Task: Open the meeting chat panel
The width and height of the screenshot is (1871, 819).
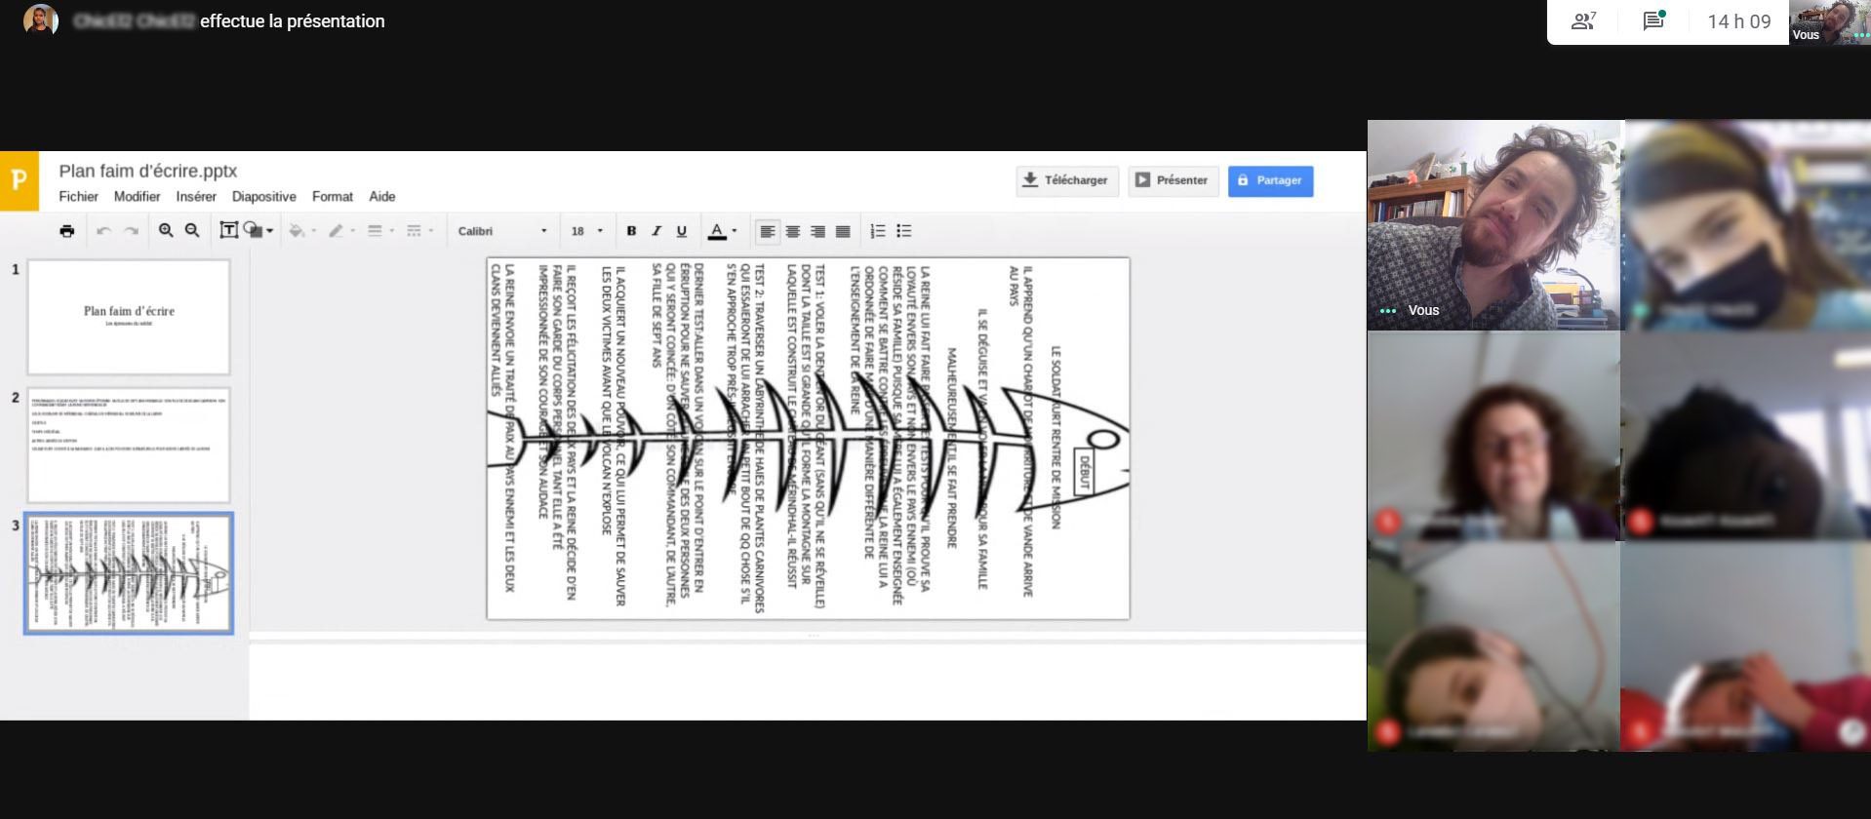Action: tap(1652, 21)
